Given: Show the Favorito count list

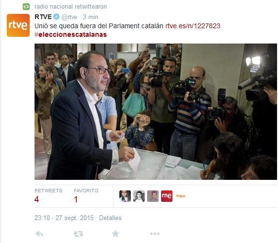Looking at the screenshot, I should point(86,195).
